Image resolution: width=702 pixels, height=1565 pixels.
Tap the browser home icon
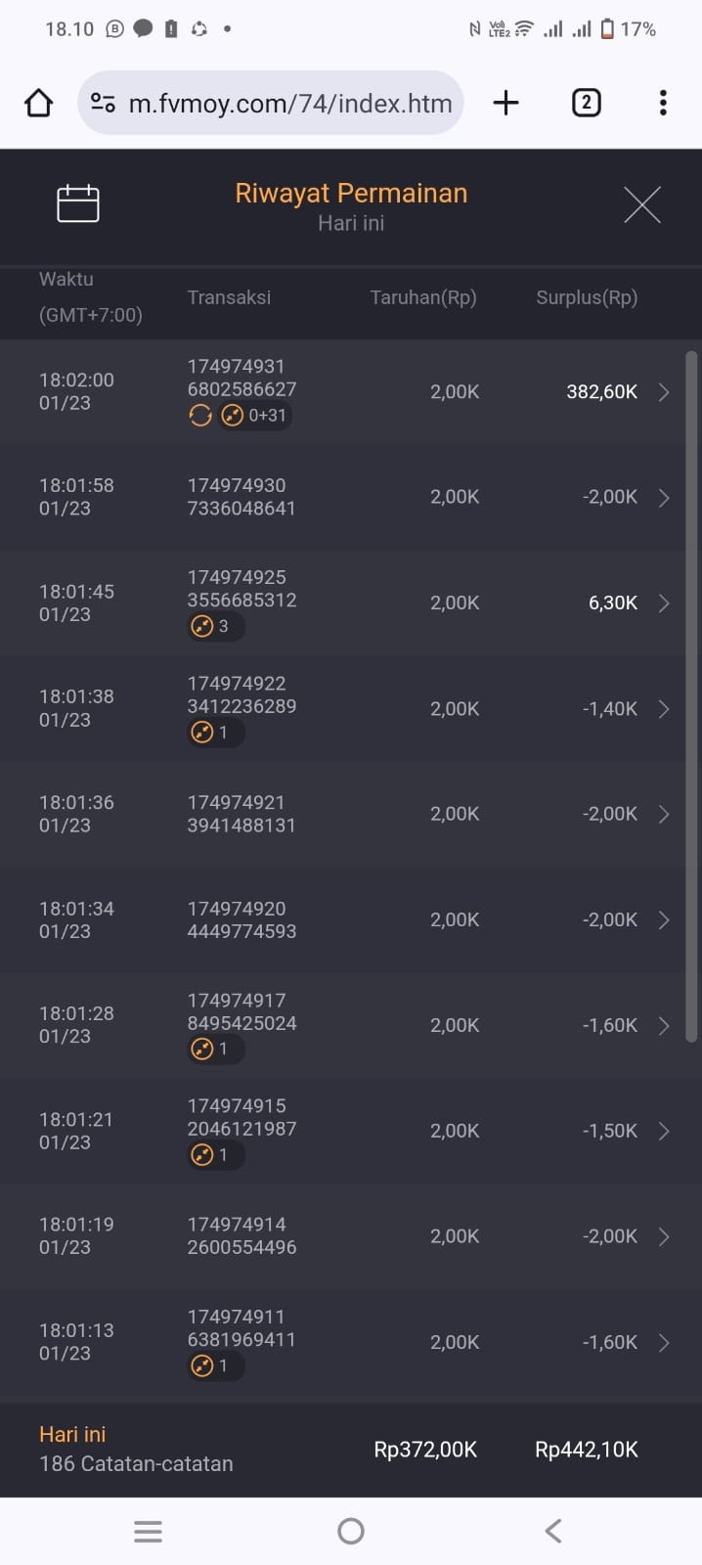tap(39, 103)
